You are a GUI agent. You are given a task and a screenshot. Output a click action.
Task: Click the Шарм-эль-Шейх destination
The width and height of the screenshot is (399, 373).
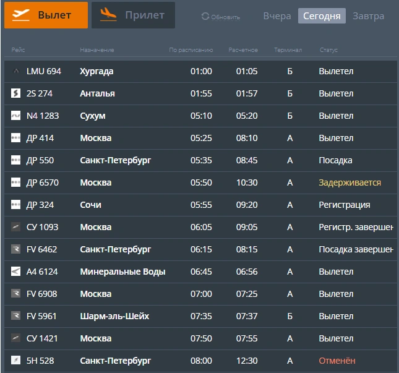(x=114, y=316)
